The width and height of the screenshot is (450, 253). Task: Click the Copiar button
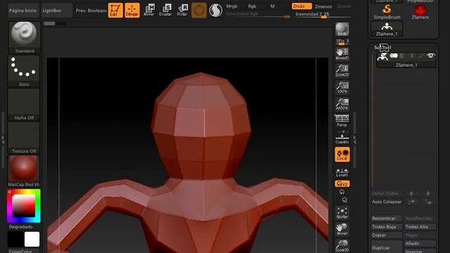[386, 235]
